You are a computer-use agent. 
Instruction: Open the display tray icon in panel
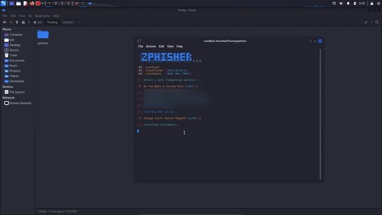[334, 4]
